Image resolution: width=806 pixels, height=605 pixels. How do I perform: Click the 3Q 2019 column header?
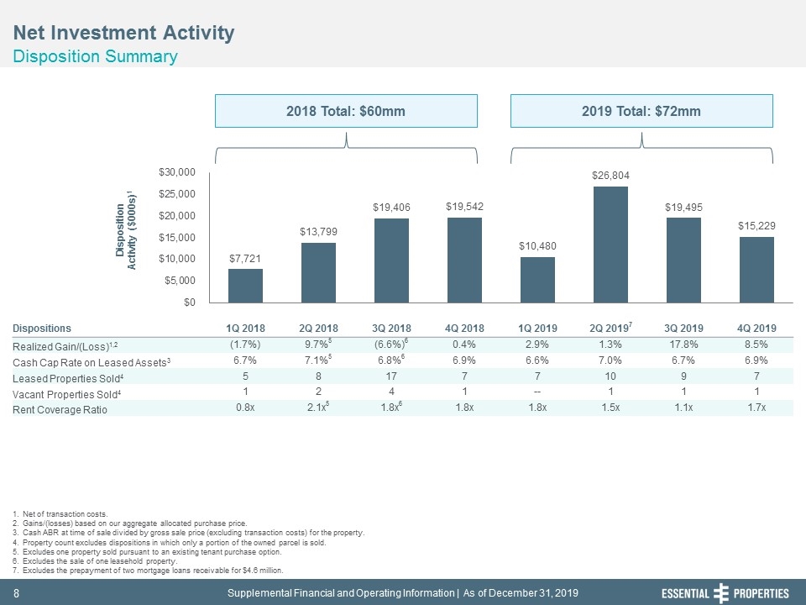point(683,329)
